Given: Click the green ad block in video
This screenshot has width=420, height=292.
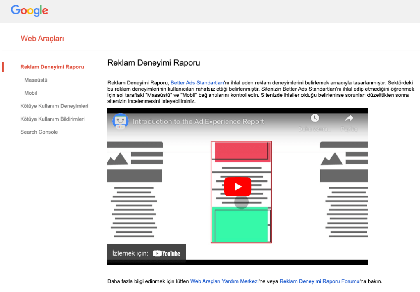Looking at the screenshot, I should pos(240,225).
